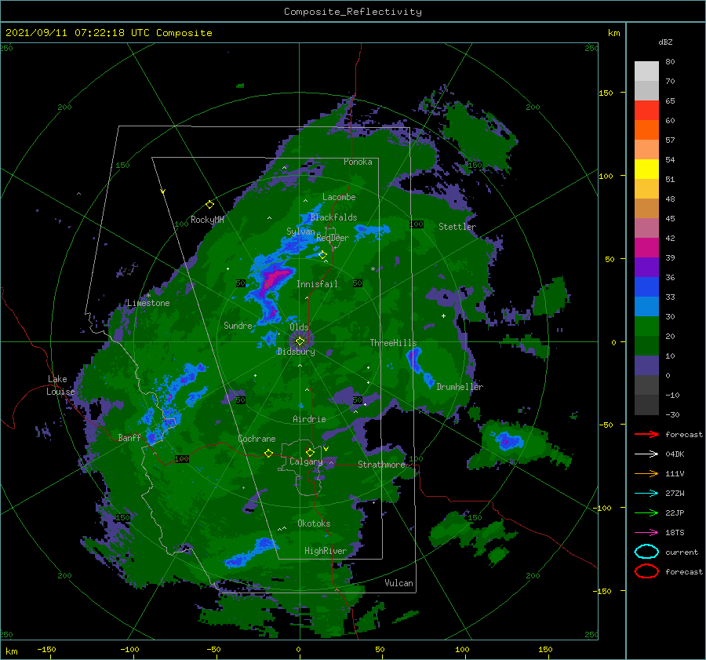Click the Stettler label
The width and height of the screenshot is (706, 660).
[457, 227]
